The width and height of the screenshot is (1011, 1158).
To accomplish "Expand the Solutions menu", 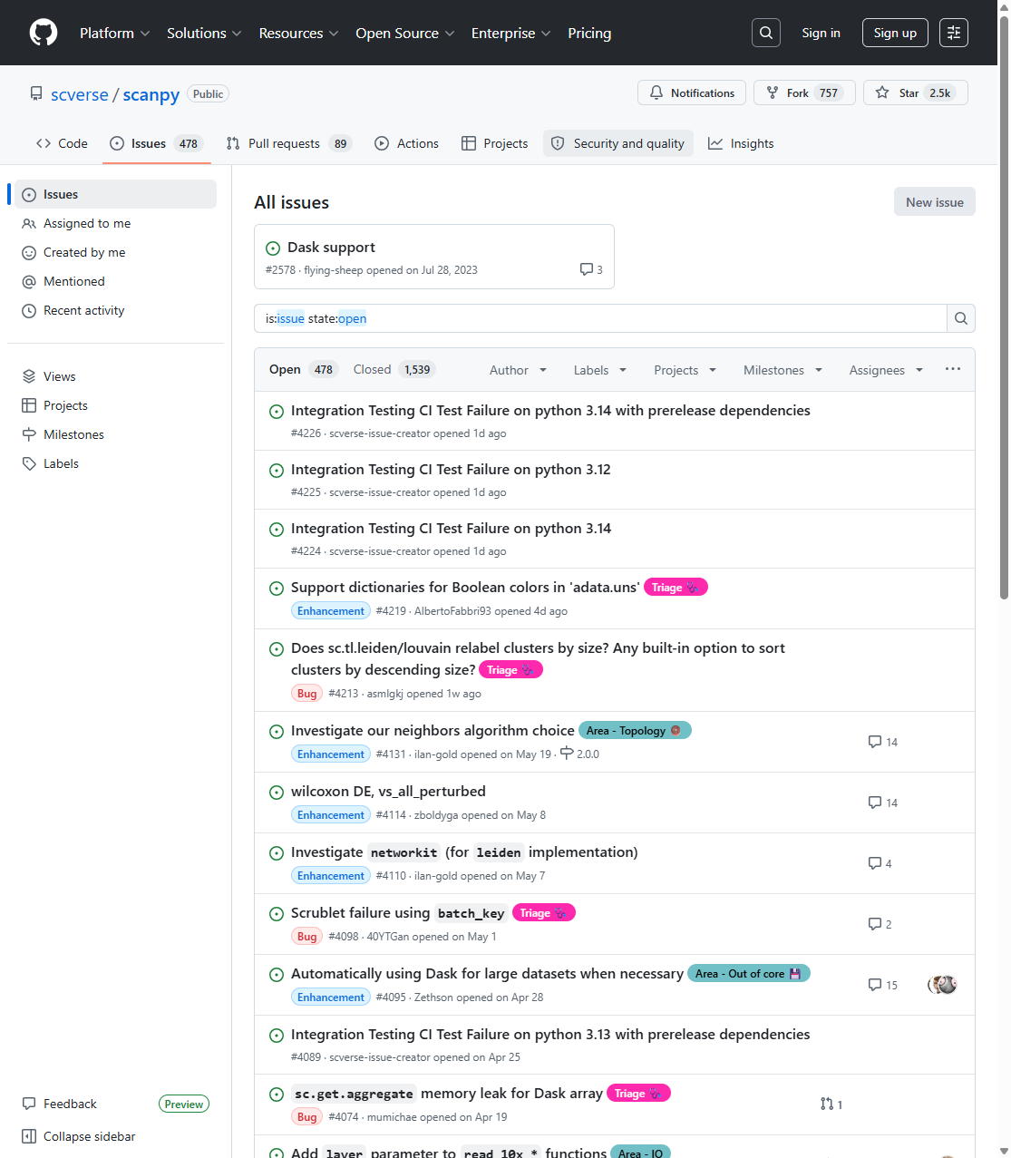I will 204,33.
